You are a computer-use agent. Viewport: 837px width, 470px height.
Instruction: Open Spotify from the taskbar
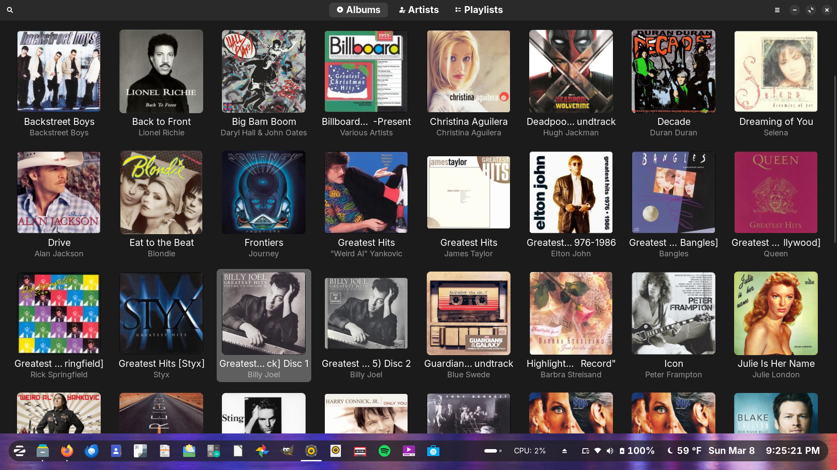384,451
